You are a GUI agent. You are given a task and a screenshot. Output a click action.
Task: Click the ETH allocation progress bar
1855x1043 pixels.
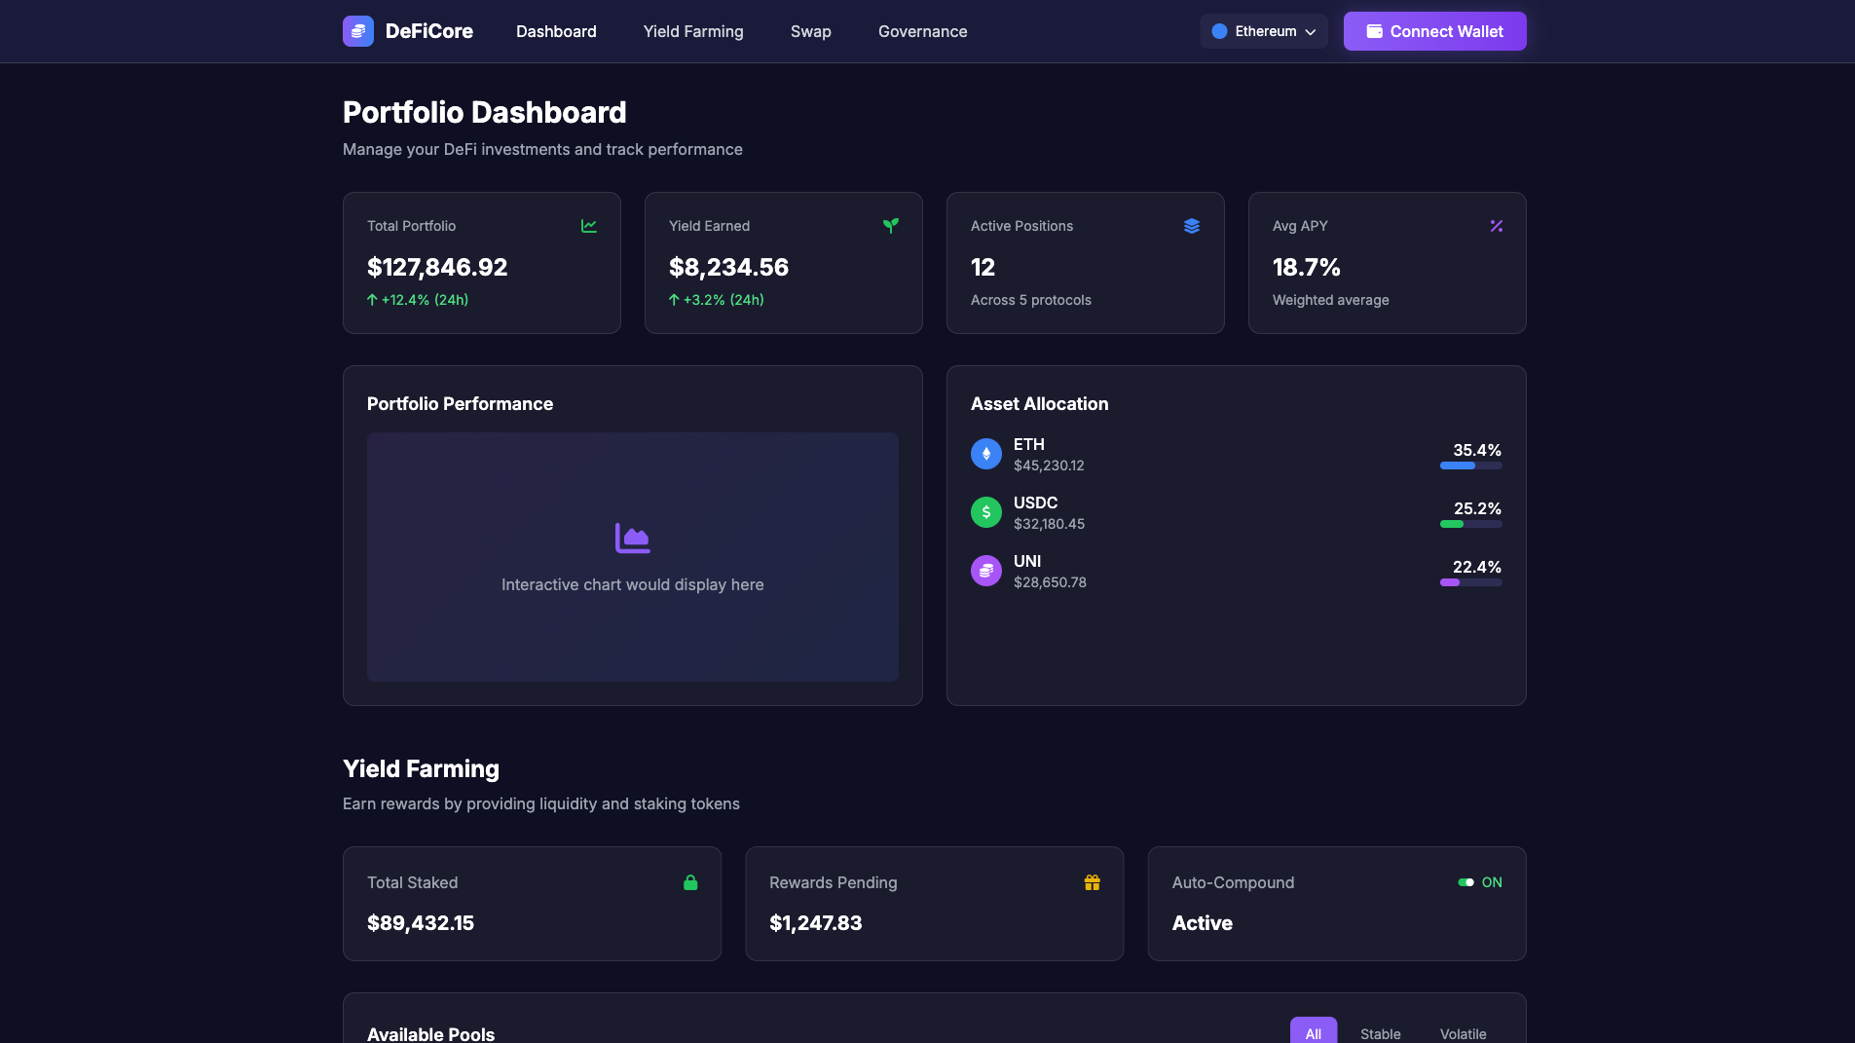click(x=1470, y=466)
